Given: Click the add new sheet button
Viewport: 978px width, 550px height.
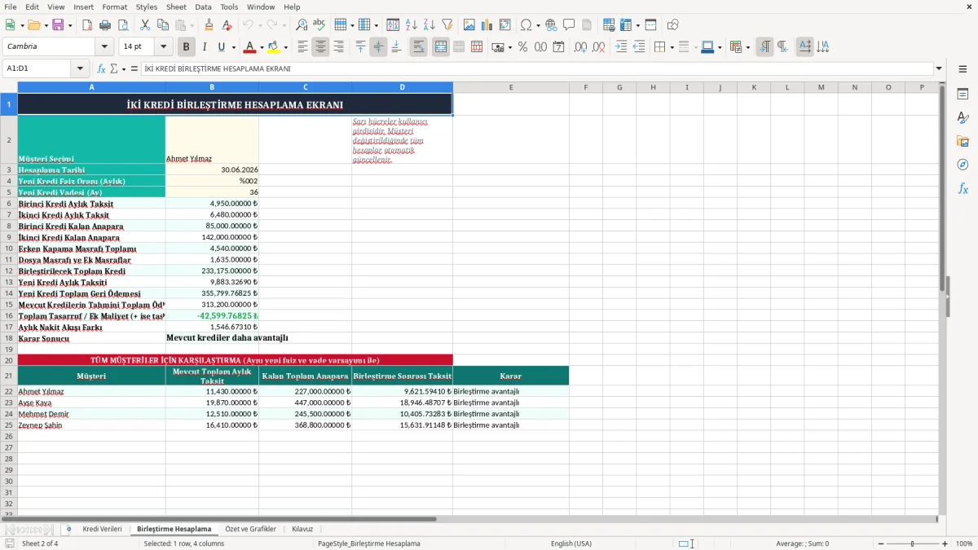Looking at the screenshot, I should [68, 529].
